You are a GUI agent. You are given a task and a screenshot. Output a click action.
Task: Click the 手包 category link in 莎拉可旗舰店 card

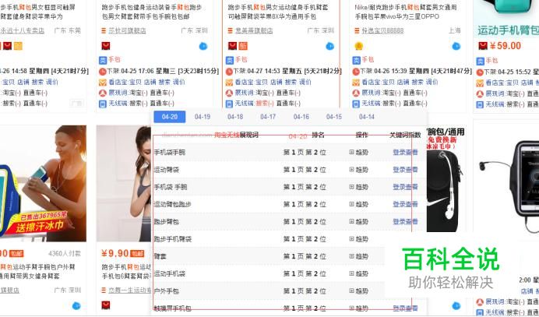click(114, 60)
